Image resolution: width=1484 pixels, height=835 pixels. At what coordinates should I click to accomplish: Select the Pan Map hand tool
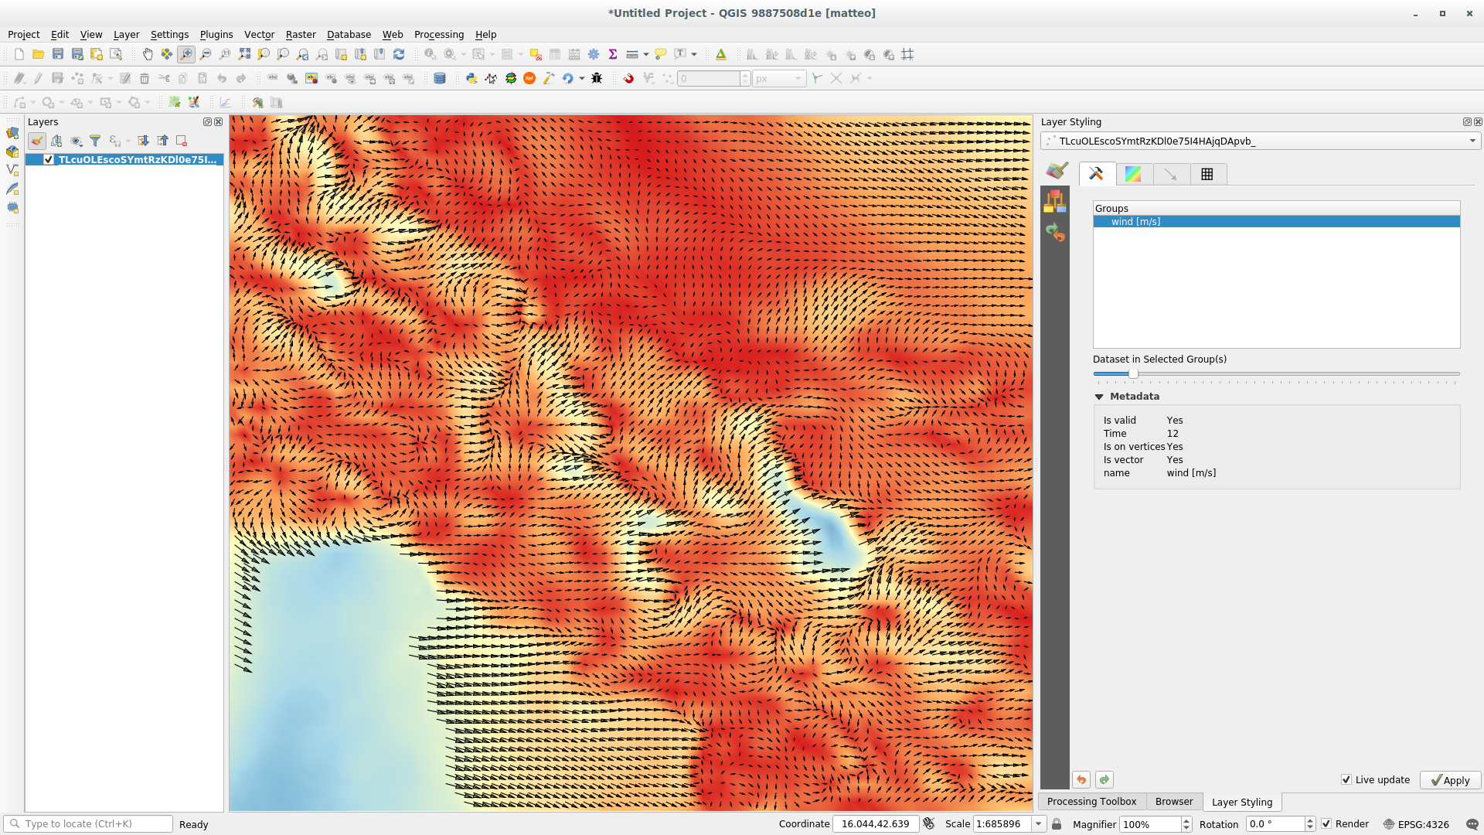[x=148, y=54]
